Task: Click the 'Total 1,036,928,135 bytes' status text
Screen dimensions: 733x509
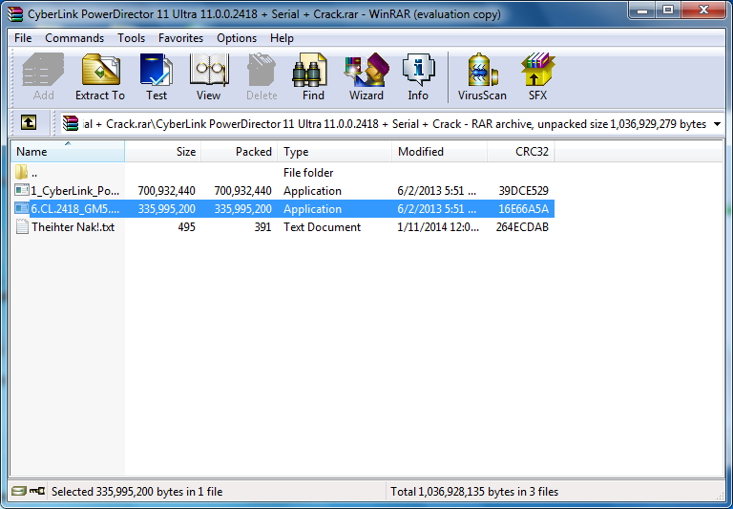Action: (x=474, y=491)
